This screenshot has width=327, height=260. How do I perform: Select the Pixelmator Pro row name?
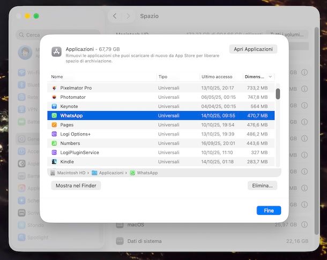pyautogui.click(x=76, y=88)
